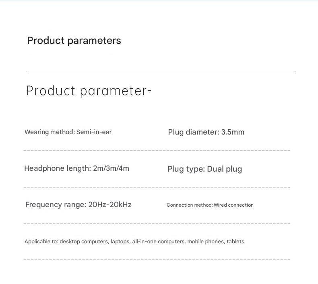The height and width of the screenshot is (284, 318).
Task: Click the '20Hz-20kHz' frequency value
Action: [110, 205]
